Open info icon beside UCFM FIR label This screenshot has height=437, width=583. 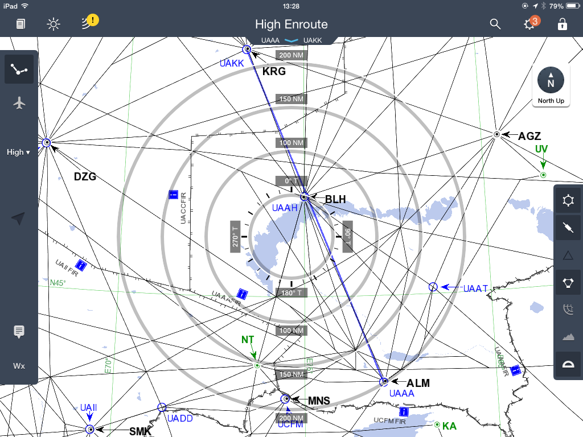pyautogui.click(x=404, y=411)
